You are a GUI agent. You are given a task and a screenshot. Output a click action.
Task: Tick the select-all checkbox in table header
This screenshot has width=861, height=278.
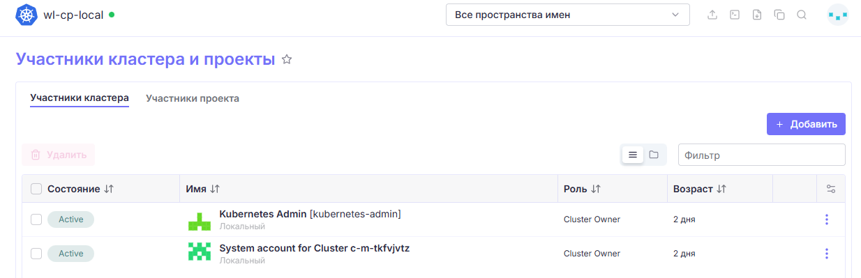[x=36, y=189]
